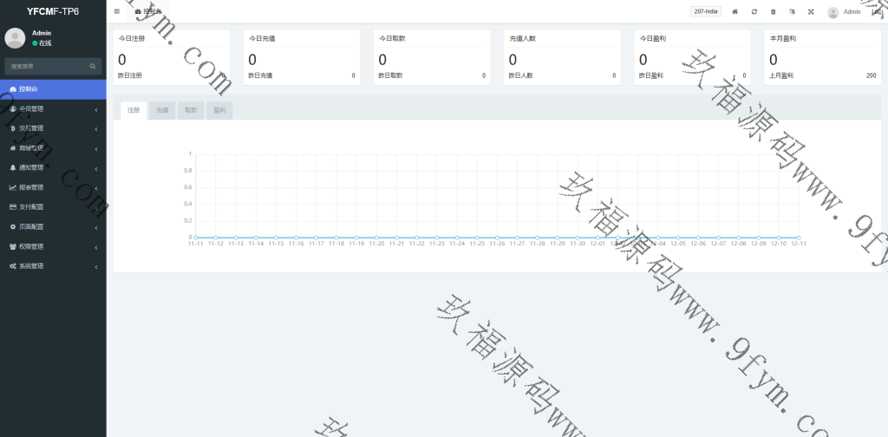Click the YFCMF-TP6 logo link

[x=53, y=11]
